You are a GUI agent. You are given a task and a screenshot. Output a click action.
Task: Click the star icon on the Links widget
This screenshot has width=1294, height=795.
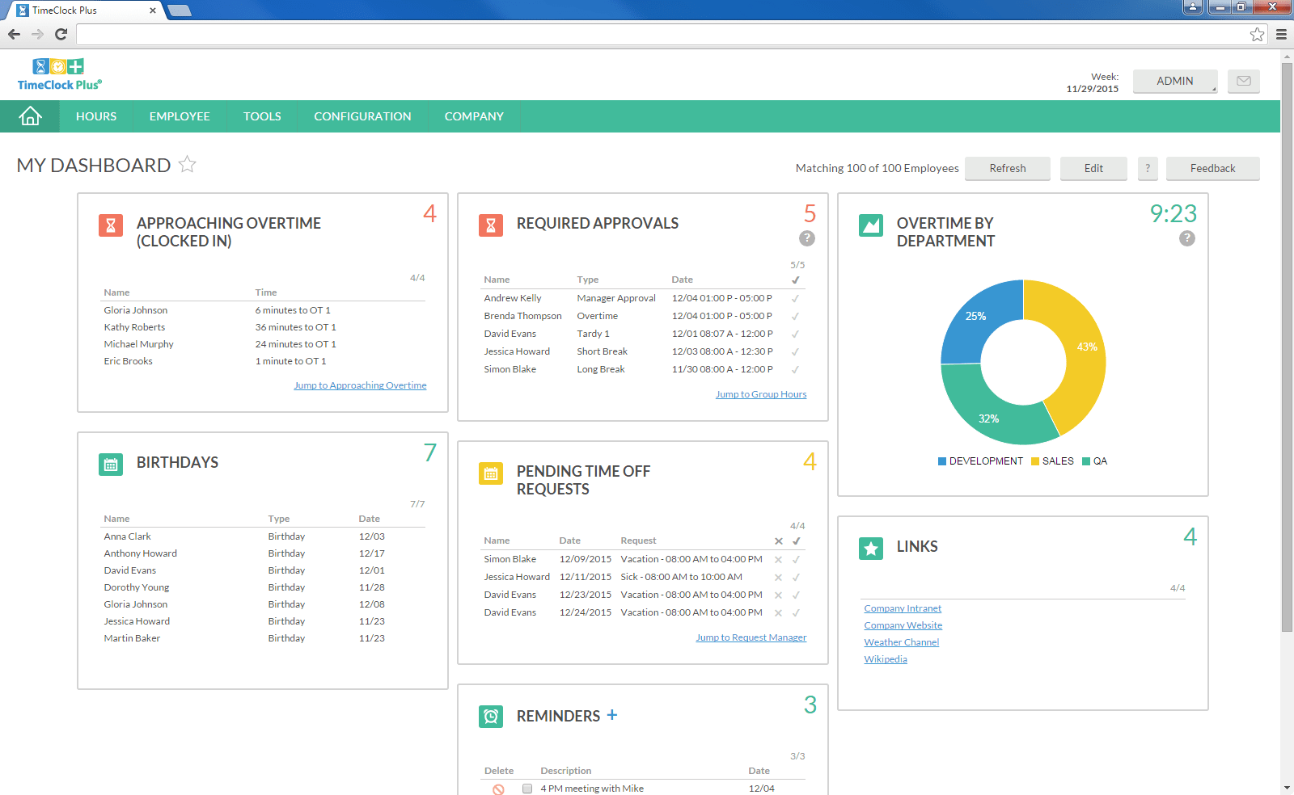coord(871,549)
